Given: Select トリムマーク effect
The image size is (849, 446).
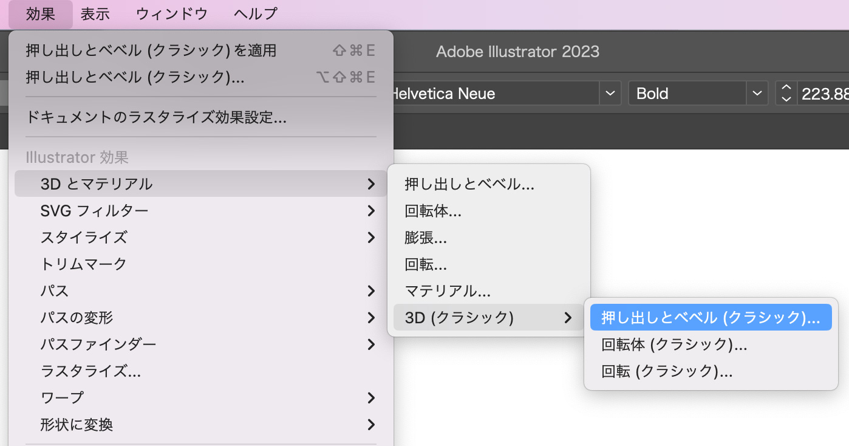Looking at the screenshot, I should pos(201,264).
